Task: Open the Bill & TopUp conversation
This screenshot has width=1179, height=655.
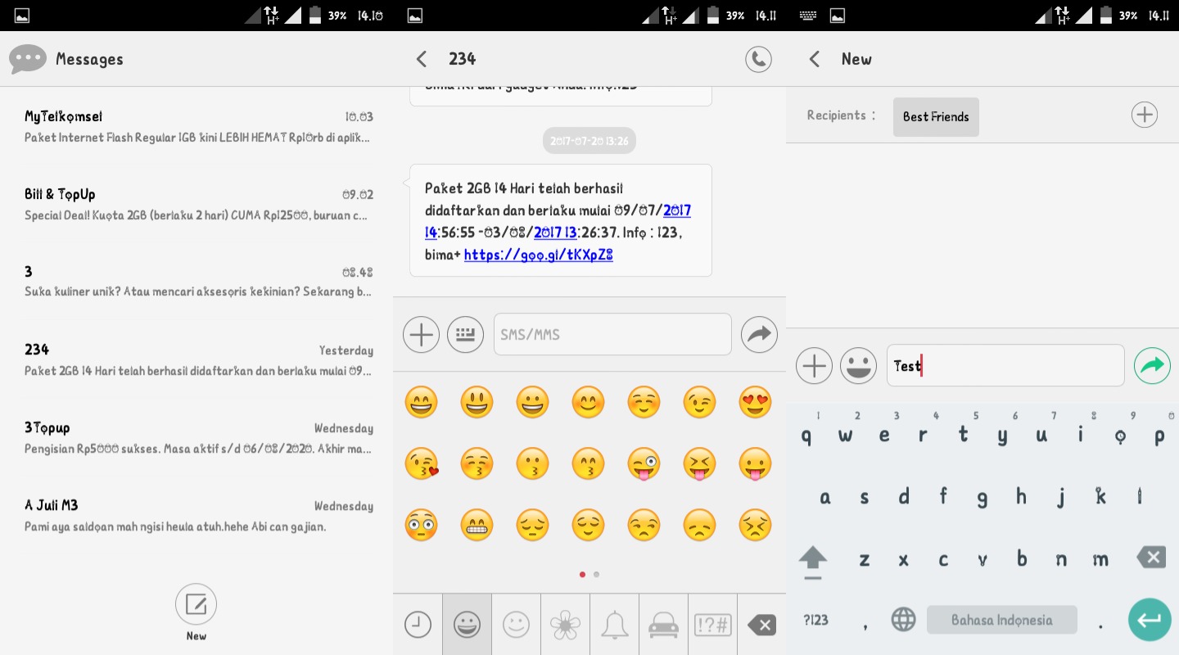Action: click(196, 204)
